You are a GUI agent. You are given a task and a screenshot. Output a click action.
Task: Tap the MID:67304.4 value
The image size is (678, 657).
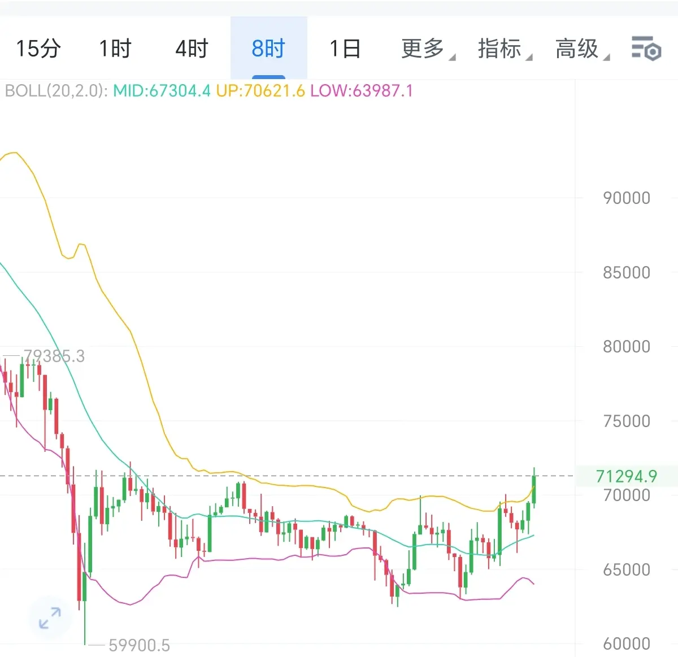tap(162, 90)
